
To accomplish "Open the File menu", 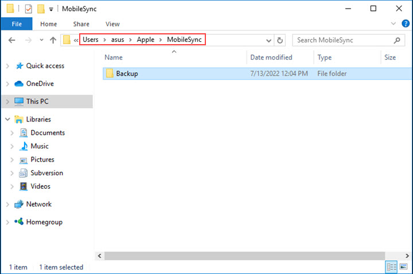I will [17, 24].
